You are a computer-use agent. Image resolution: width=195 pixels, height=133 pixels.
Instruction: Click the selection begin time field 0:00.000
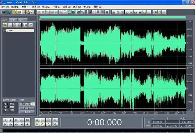coord(158,122)
